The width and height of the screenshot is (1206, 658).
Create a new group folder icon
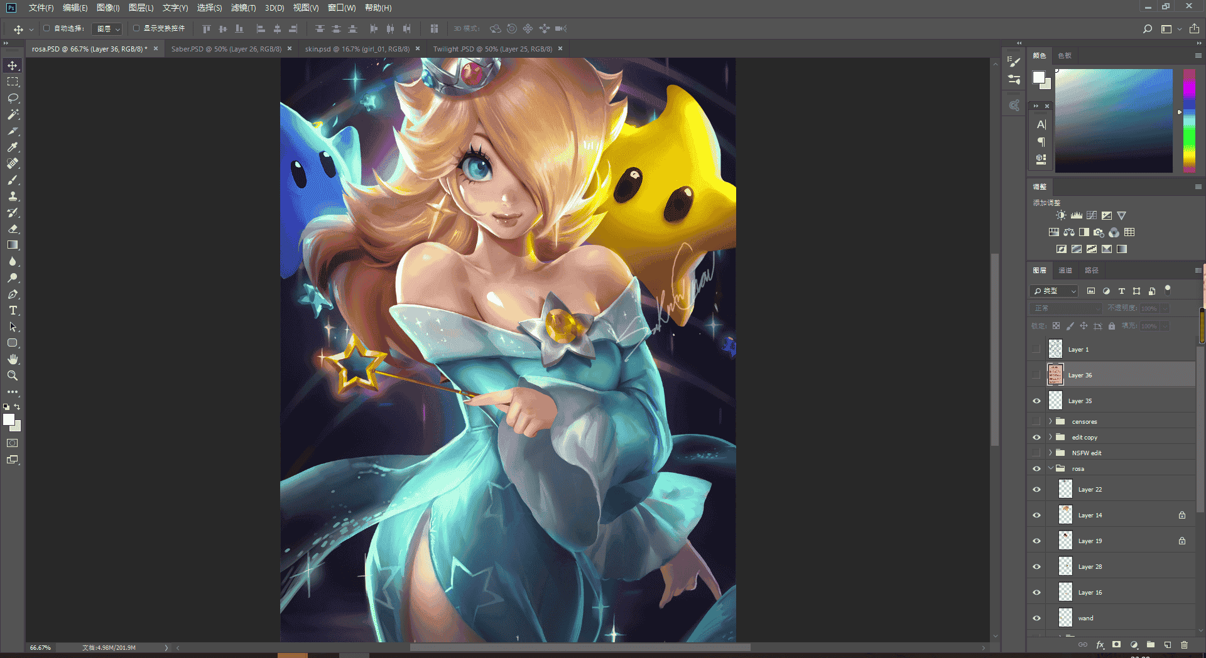point(1151,645)
